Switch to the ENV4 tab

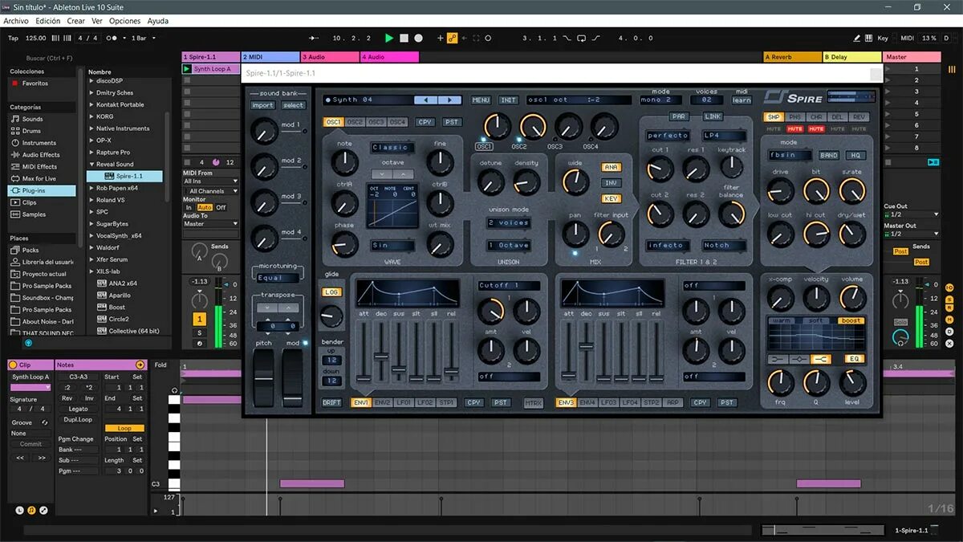point(587,402)
